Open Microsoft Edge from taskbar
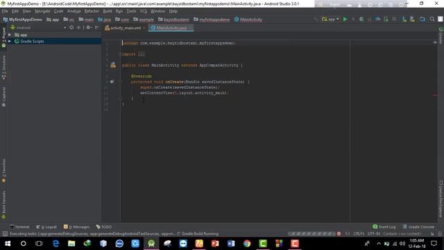This screenshot has height=250, width=444. tap(55, 244)
